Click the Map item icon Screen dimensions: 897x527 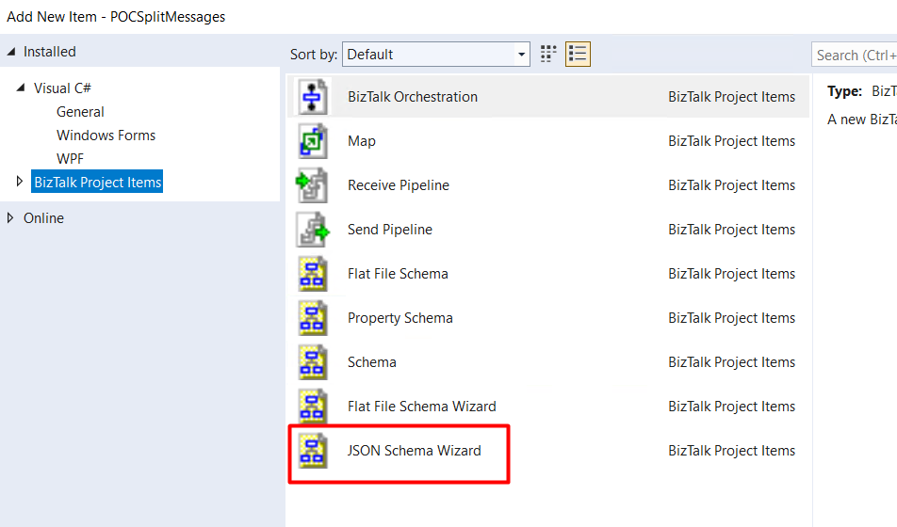(313, 141)
